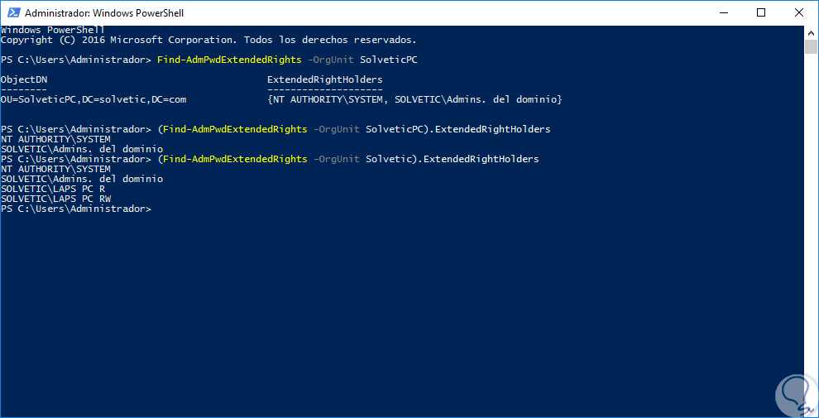Click the scrollbar down arrow
The image size is (819, 418).
811,411
